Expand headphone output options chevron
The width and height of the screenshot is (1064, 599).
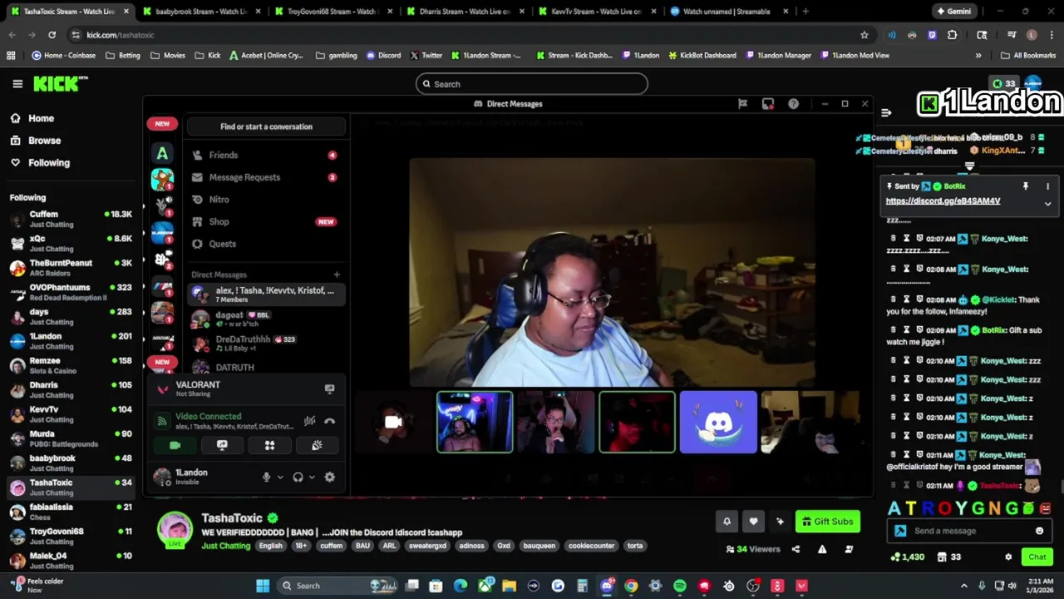pos(312,478)
